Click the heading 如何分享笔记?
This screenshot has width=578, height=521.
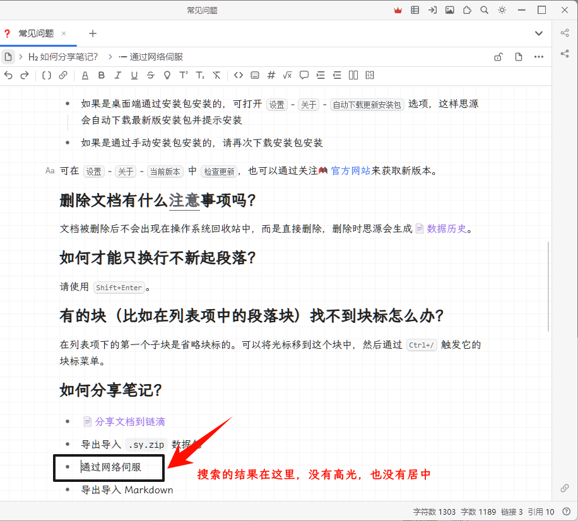(x=111, y=390)
